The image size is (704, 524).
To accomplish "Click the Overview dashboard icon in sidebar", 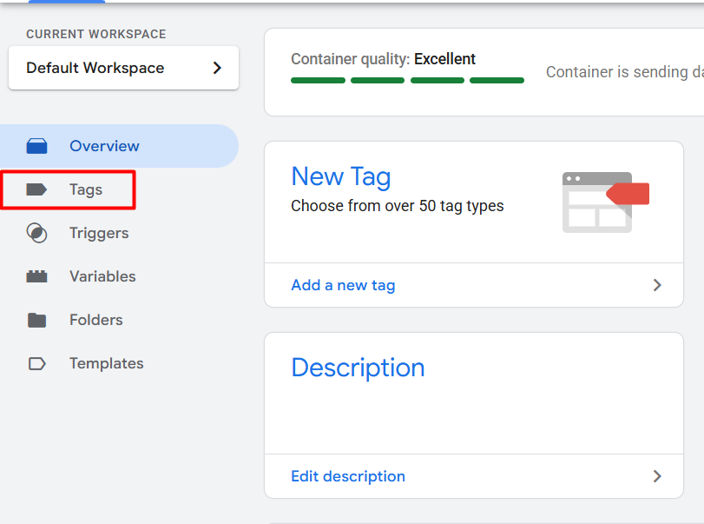I will click(x=36, y=146).
